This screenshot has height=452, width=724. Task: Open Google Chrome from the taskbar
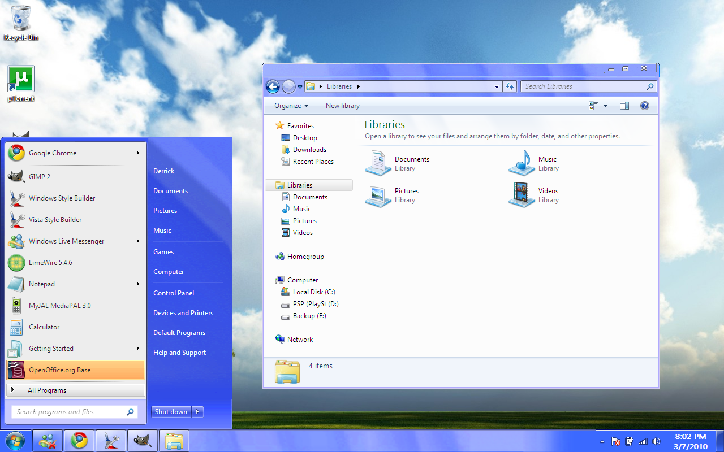pos(79,440)
